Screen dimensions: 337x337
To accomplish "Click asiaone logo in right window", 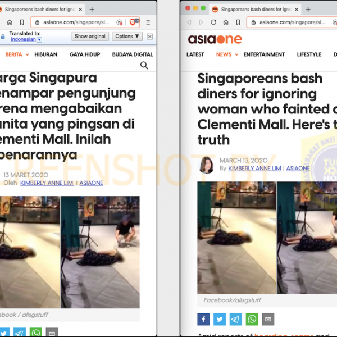I will (215, 39).
